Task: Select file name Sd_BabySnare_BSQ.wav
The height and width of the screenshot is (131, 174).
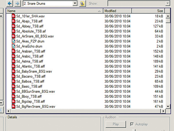Action: [x=34, y=71]
